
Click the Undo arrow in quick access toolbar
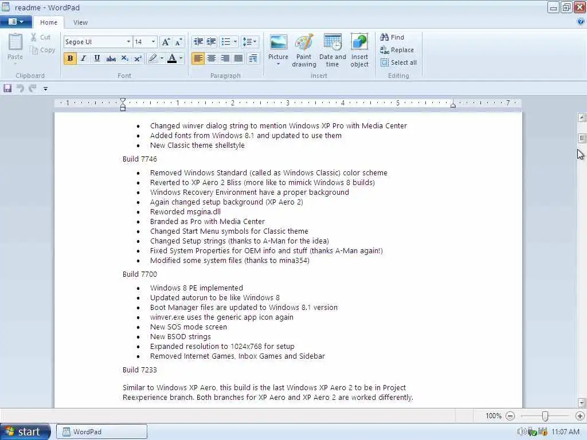point(20,88)
